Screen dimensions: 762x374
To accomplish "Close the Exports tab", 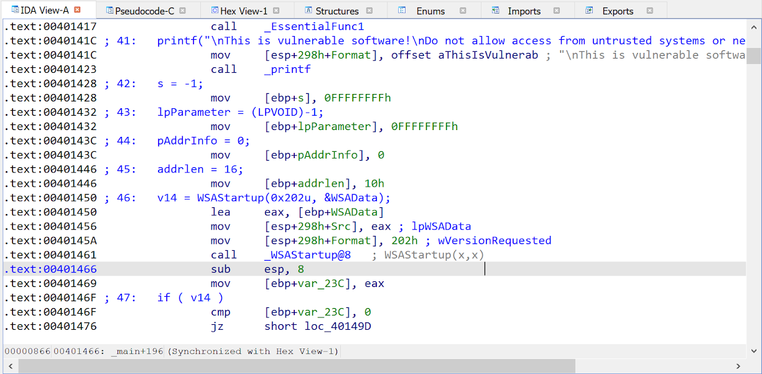I will point(649,11).
